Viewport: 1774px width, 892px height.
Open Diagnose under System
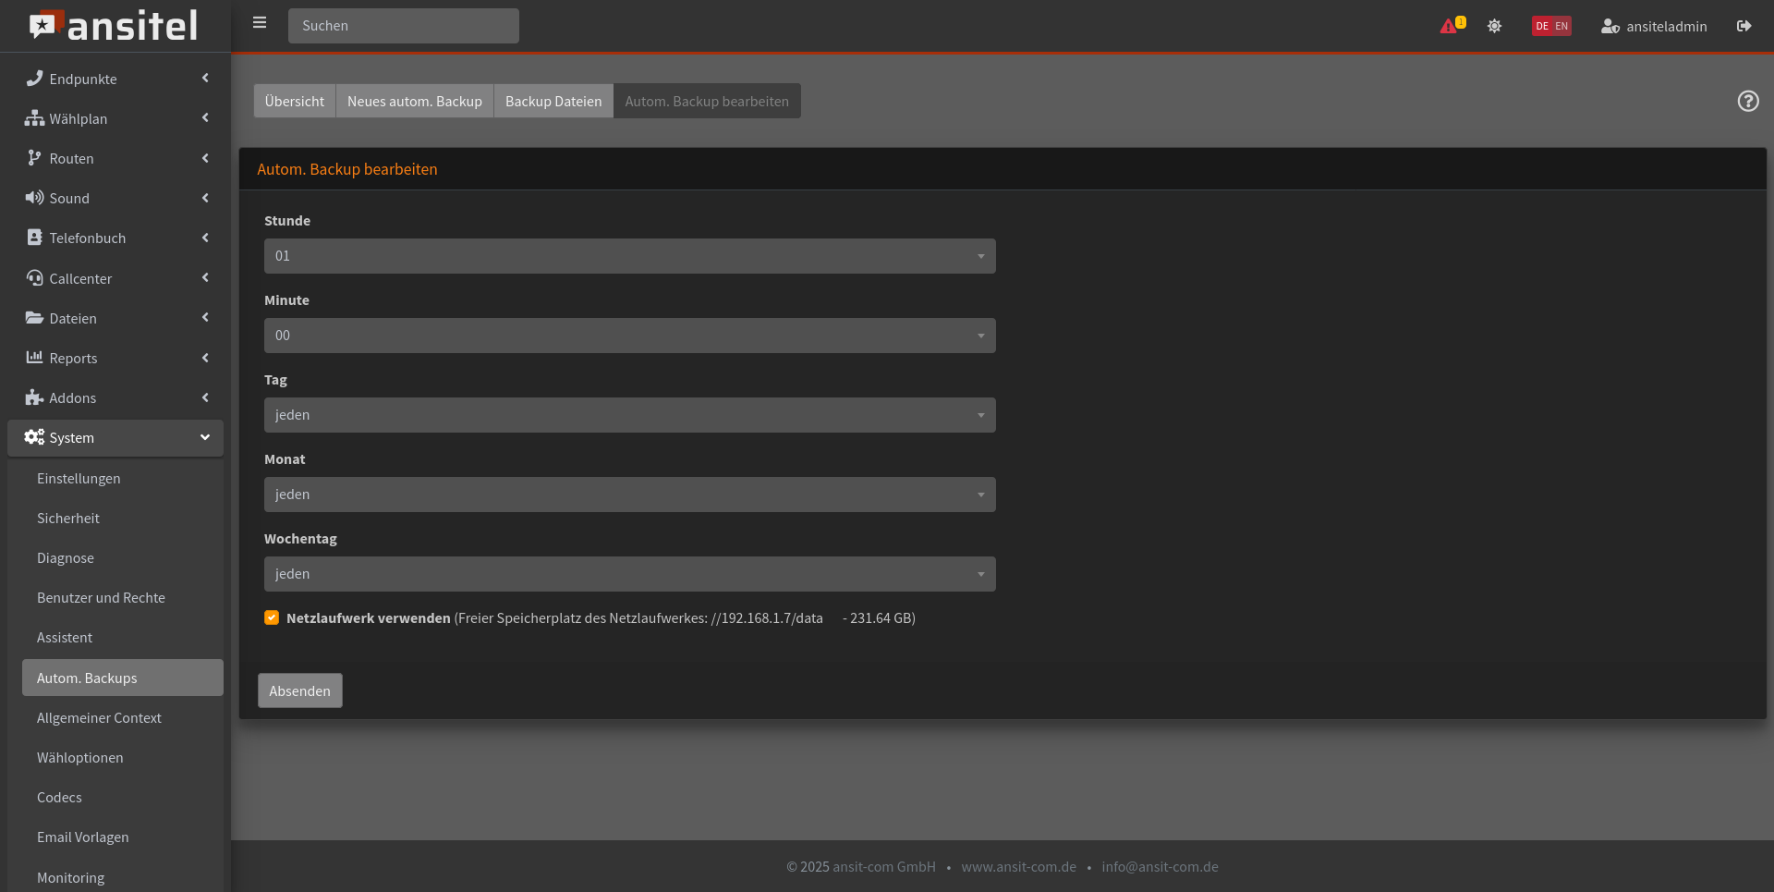click(x=123, y=557)
